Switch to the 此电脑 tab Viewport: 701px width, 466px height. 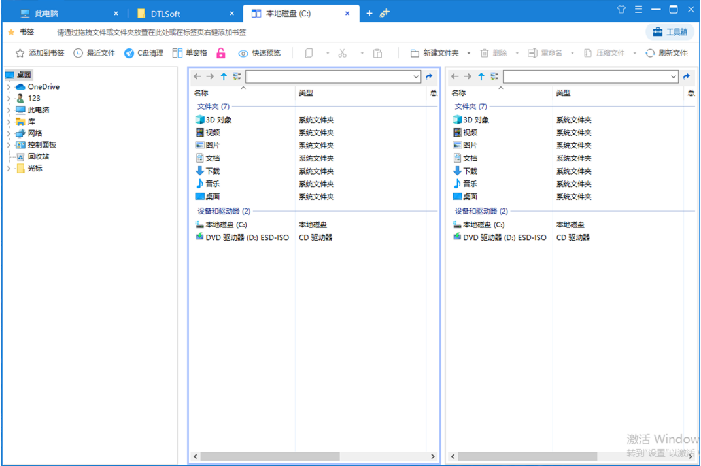click(46, 13)
